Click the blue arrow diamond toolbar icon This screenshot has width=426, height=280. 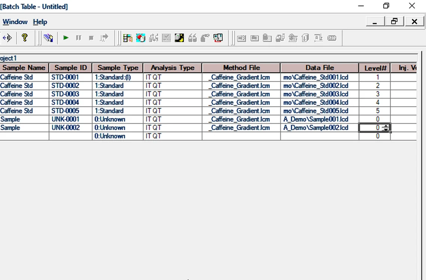tap(7, 37)
